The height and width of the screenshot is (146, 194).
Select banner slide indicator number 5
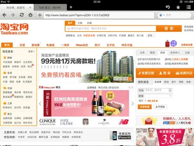tap(130, 79)
